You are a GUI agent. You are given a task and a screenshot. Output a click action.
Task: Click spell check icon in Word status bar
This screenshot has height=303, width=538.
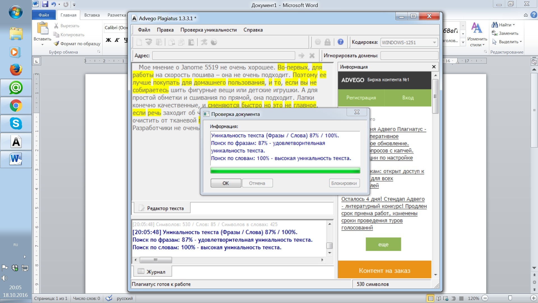109,298
